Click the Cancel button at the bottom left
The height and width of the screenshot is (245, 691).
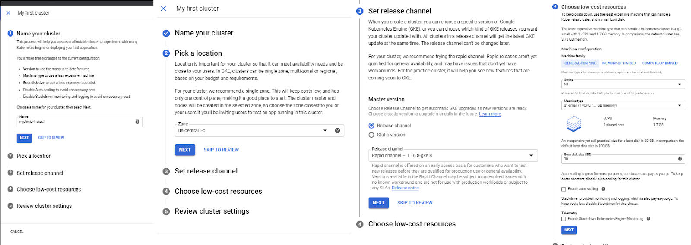17,232
